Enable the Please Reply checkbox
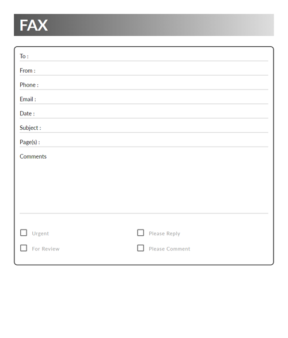The image size is (288, 338). [141, 233]
